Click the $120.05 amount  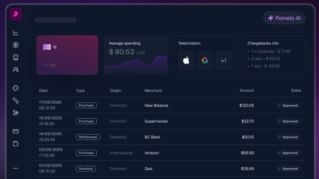(247, 105)
